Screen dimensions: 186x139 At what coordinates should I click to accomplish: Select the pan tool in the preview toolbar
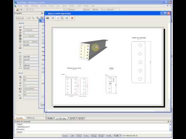pos(53,18)
